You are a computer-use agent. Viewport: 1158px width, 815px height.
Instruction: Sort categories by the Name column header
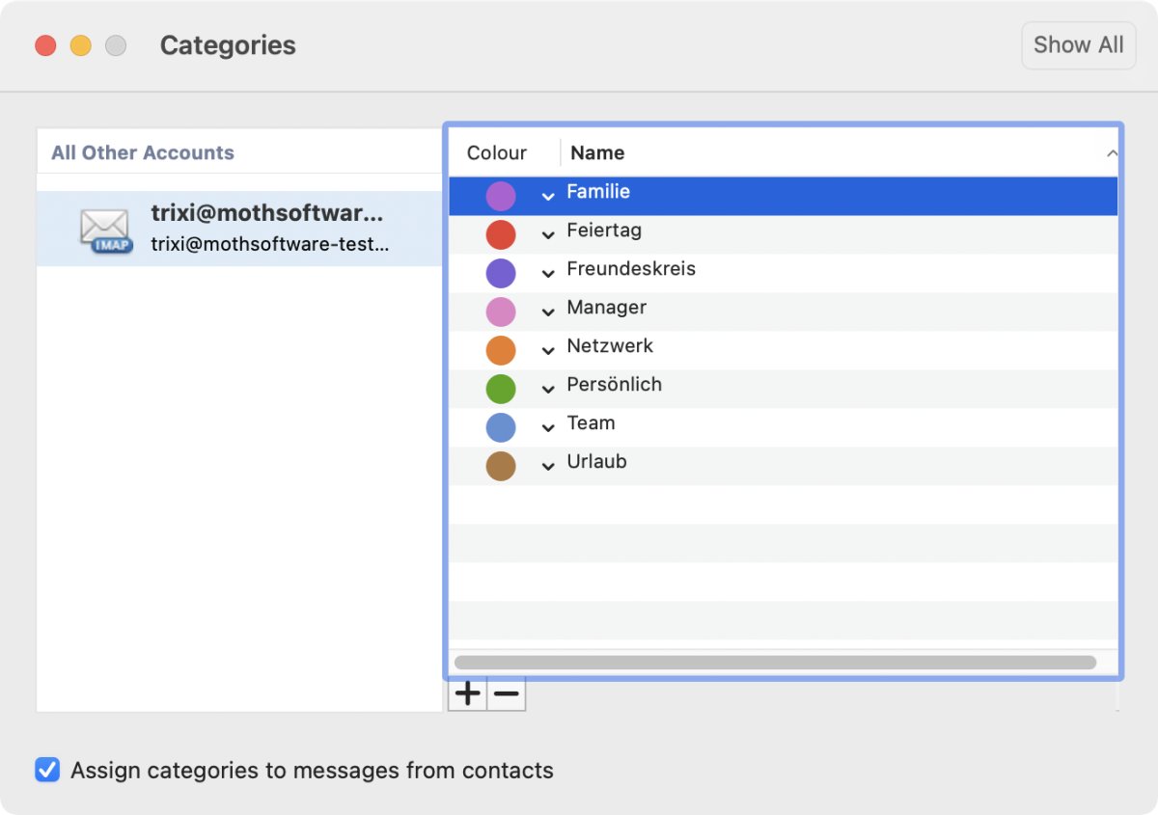[598, 152]
